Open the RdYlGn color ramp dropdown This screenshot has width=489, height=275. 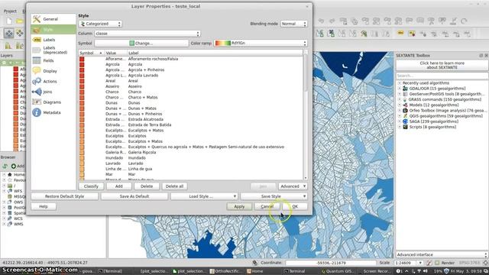point(261,43)
